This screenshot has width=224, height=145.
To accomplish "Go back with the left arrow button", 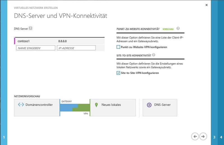I will point(195,136).
